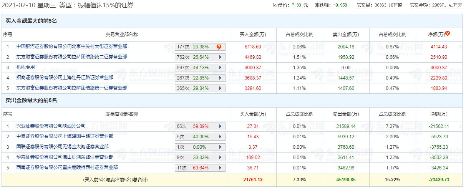Screen dimensions: 466x189
Task: Click the orange question icon in 177次 box
Action: tap(219, 47)
